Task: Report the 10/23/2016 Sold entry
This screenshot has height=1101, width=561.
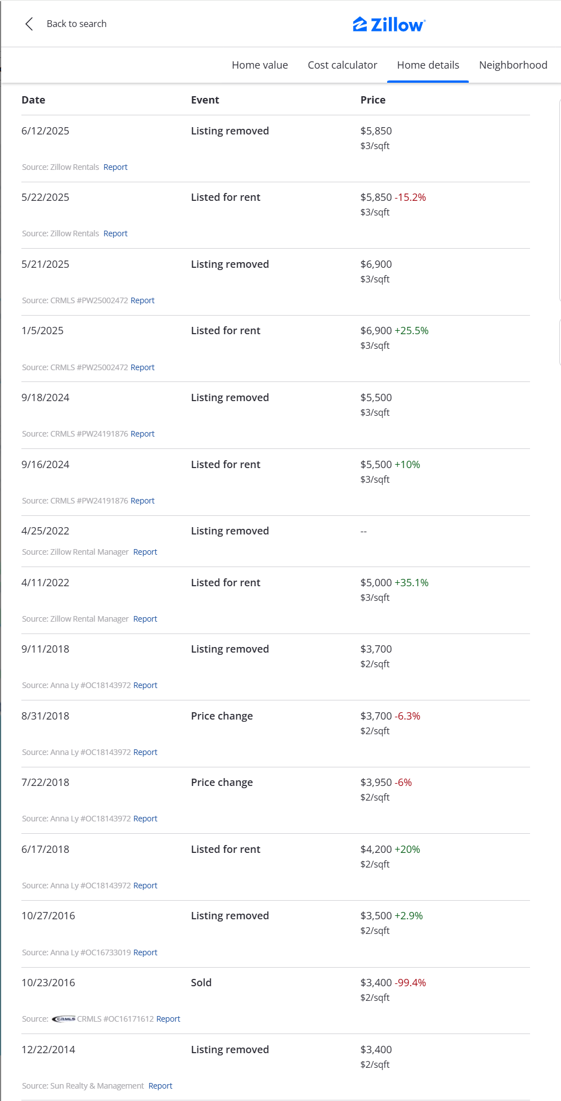Action: pyautogui.click(x=168, y=1019)
